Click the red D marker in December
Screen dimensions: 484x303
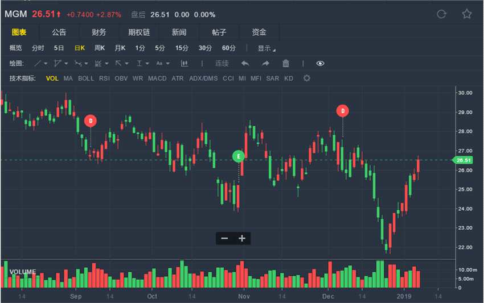point(343,111)
